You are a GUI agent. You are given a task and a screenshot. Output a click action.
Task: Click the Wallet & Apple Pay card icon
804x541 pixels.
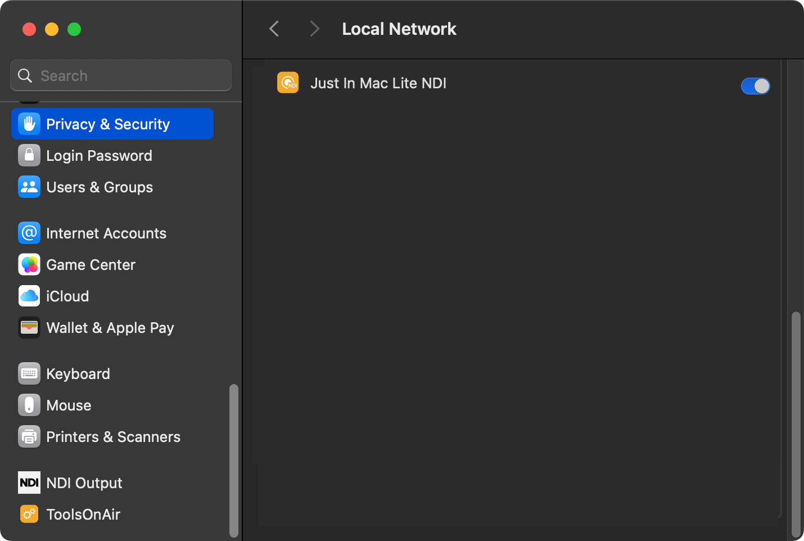(29, 327)
